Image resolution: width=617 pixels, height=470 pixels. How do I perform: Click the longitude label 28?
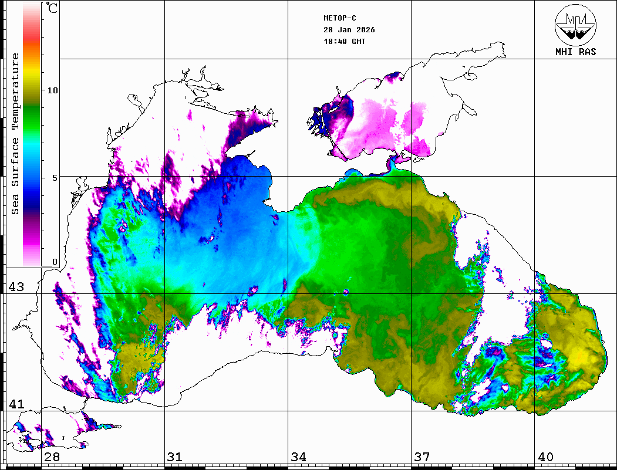click(52, 457)
